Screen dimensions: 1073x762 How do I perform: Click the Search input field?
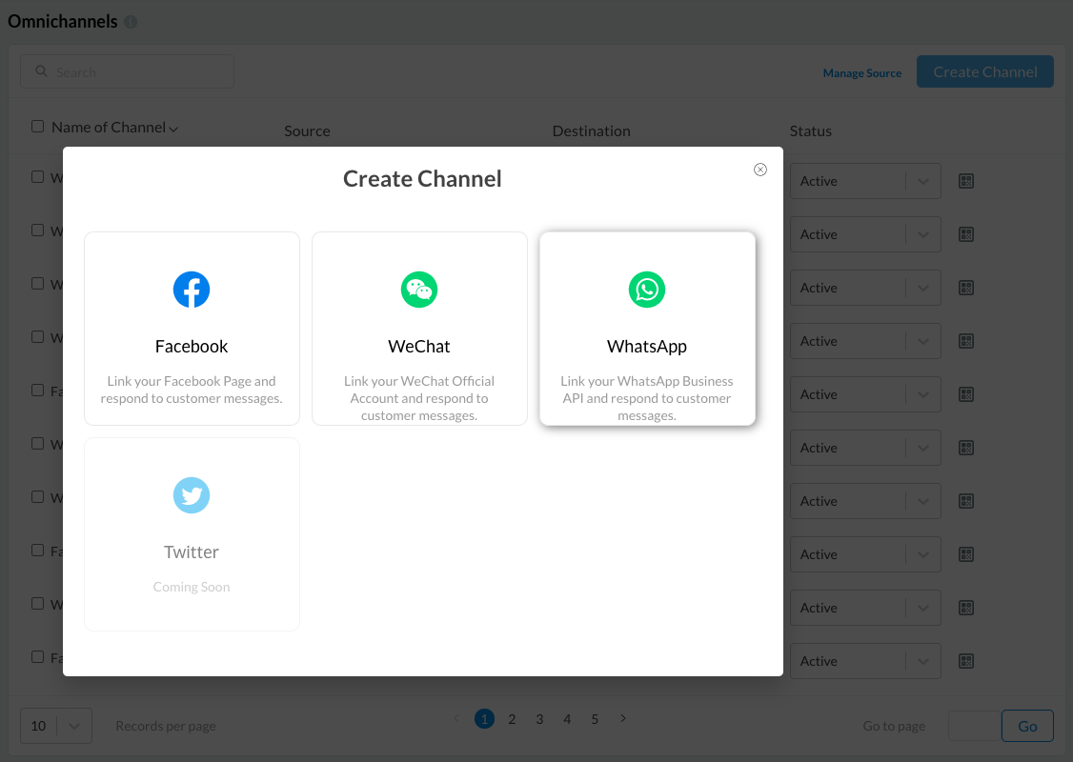(128, 71)
